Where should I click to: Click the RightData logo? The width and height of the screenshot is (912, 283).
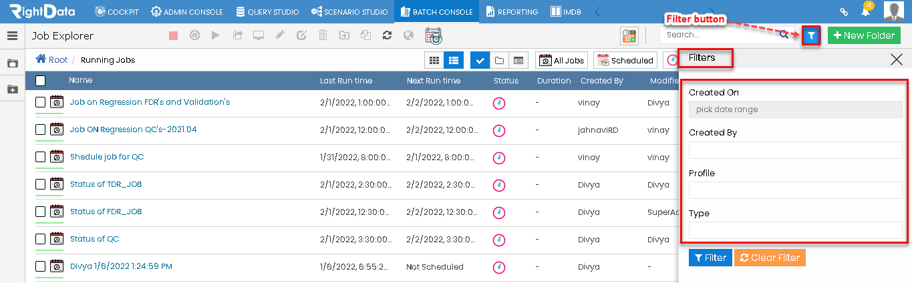point(42,11)
